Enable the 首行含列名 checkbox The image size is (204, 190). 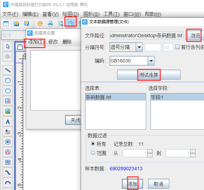(177, 47)
